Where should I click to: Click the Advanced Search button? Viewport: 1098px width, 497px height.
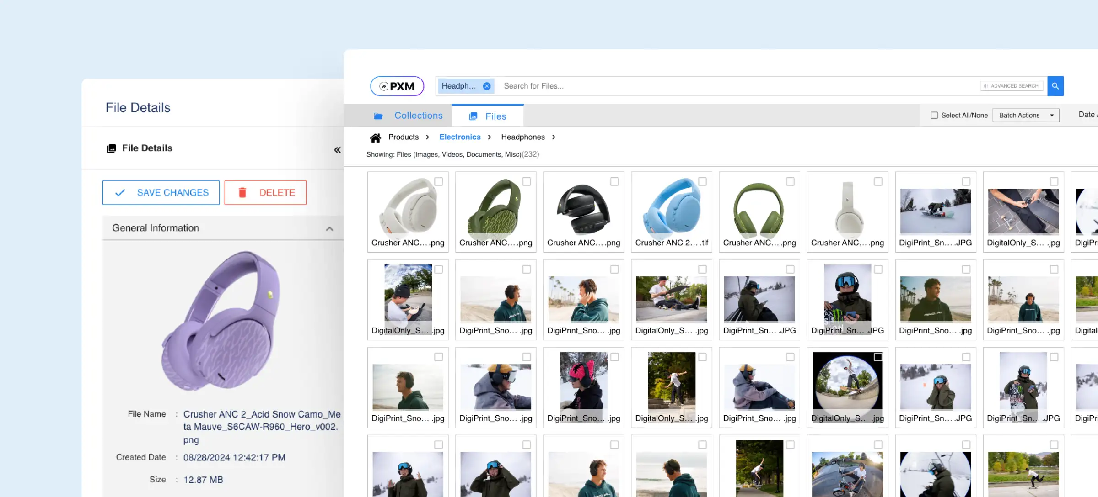click(x=1012, y=86)
